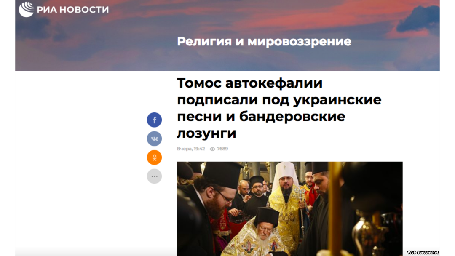Click the 7689 view count
Screen dimensions: 455x256
click(222, 149)
